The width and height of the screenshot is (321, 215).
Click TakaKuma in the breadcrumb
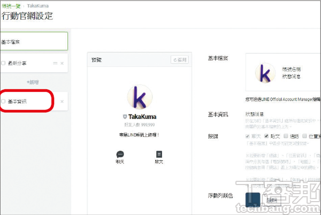[x=37, y=6]
